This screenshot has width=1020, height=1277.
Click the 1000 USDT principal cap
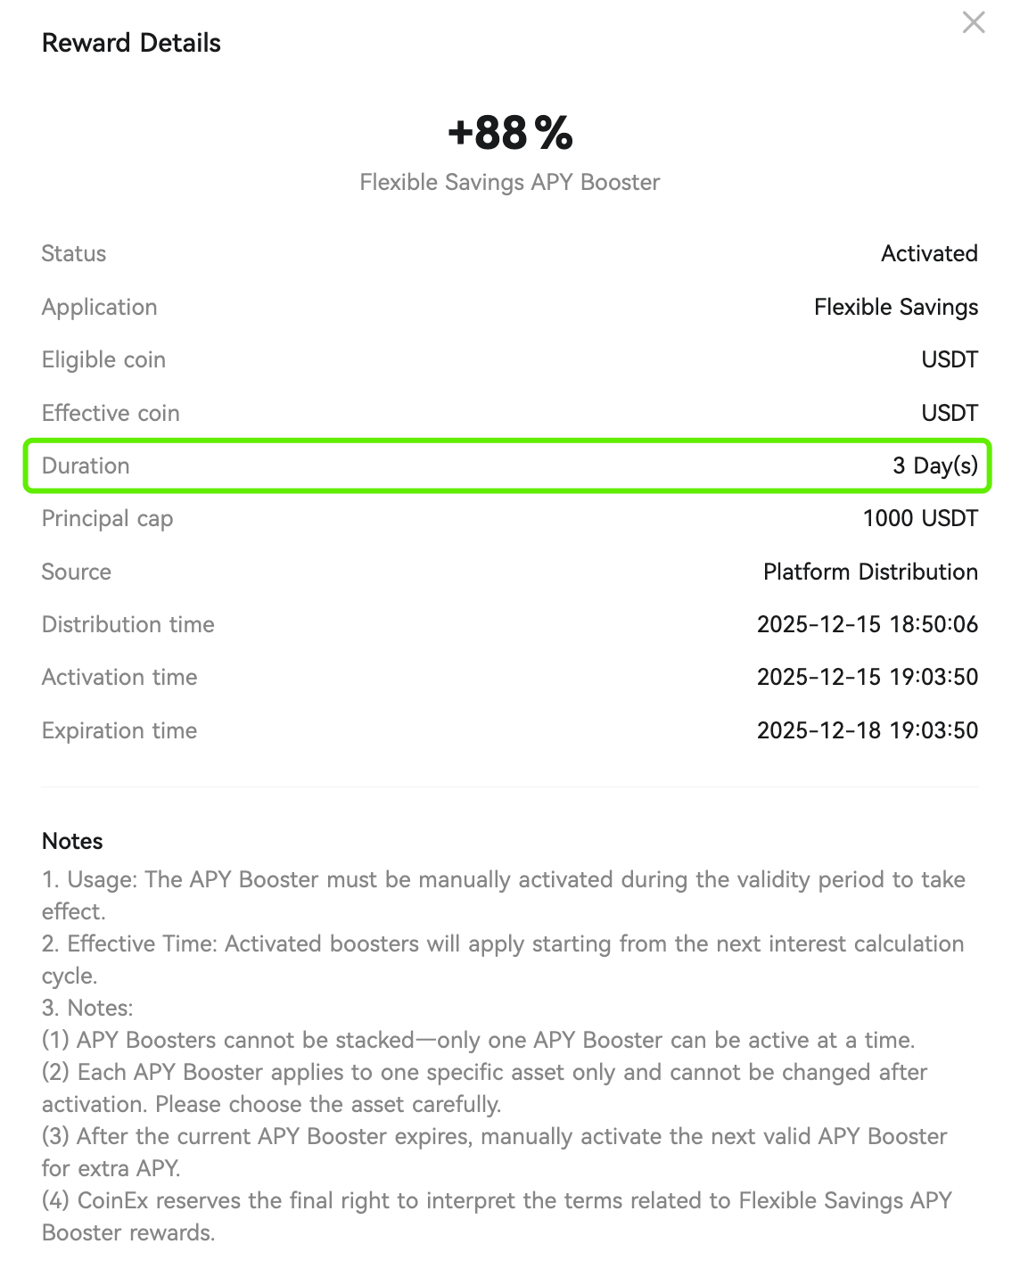(920, 518)
